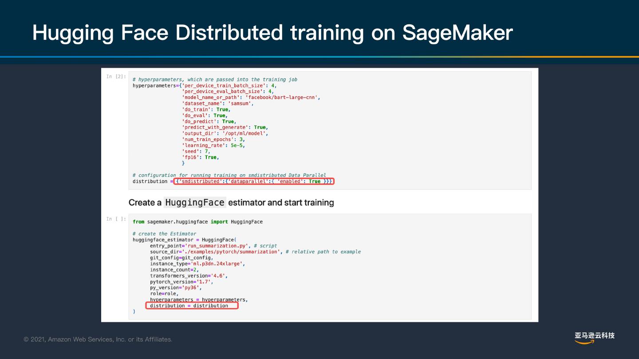Screen dimensions: 639x359
Task: Click the heading "Create a HuggingFace estimator and start training"
Action: coord(231,203)
